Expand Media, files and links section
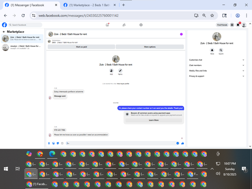Image resolution: width=252 pixels, height=189 pixels. coord(217,71)
